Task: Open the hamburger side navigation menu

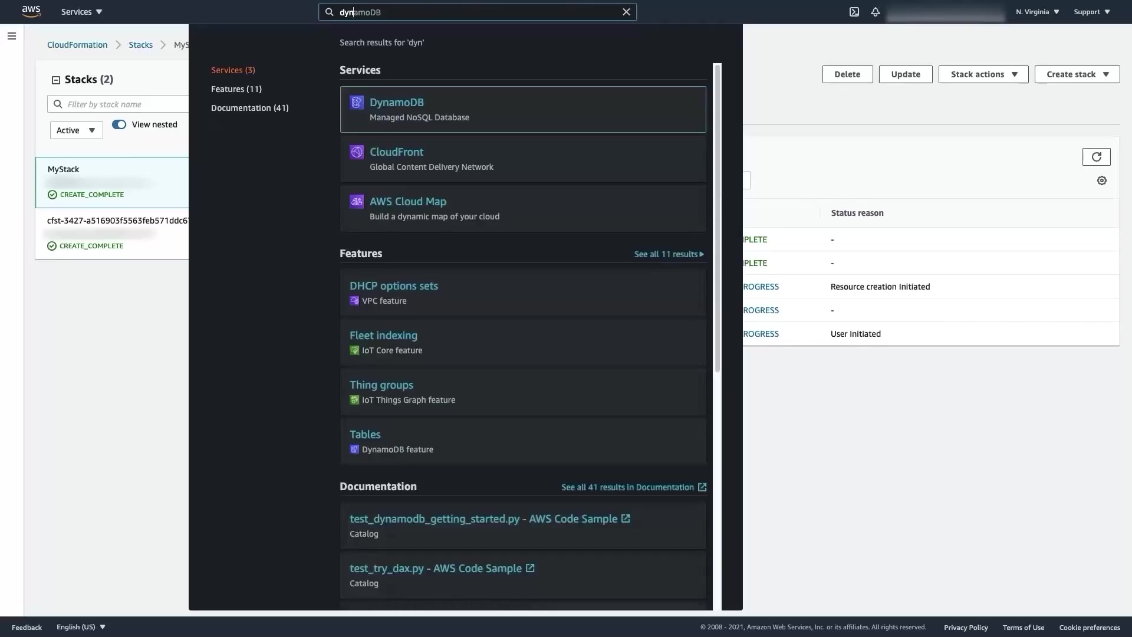Action: (x=12, y=36)
